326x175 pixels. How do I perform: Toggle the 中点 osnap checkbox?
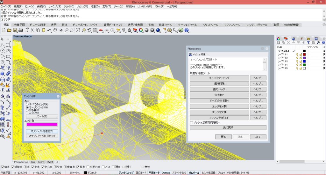(x=33, y=167)
